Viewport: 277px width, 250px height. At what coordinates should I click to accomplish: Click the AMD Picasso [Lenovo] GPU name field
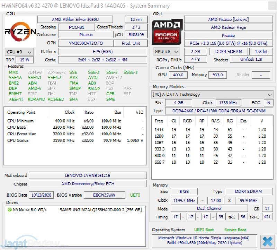[x=228, y=19]
